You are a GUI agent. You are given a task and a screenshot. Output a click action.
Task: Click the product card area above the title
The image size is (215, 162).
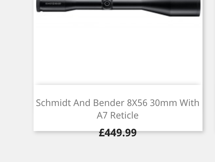118,91
